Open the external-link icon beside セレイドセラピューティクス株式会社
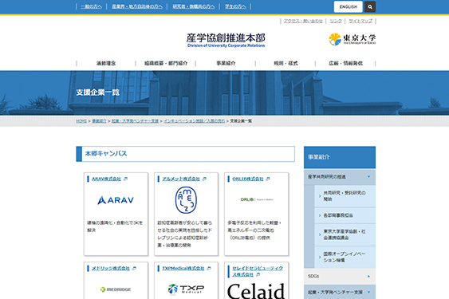This screenshot has width=449, height=299. click(258, 274)
